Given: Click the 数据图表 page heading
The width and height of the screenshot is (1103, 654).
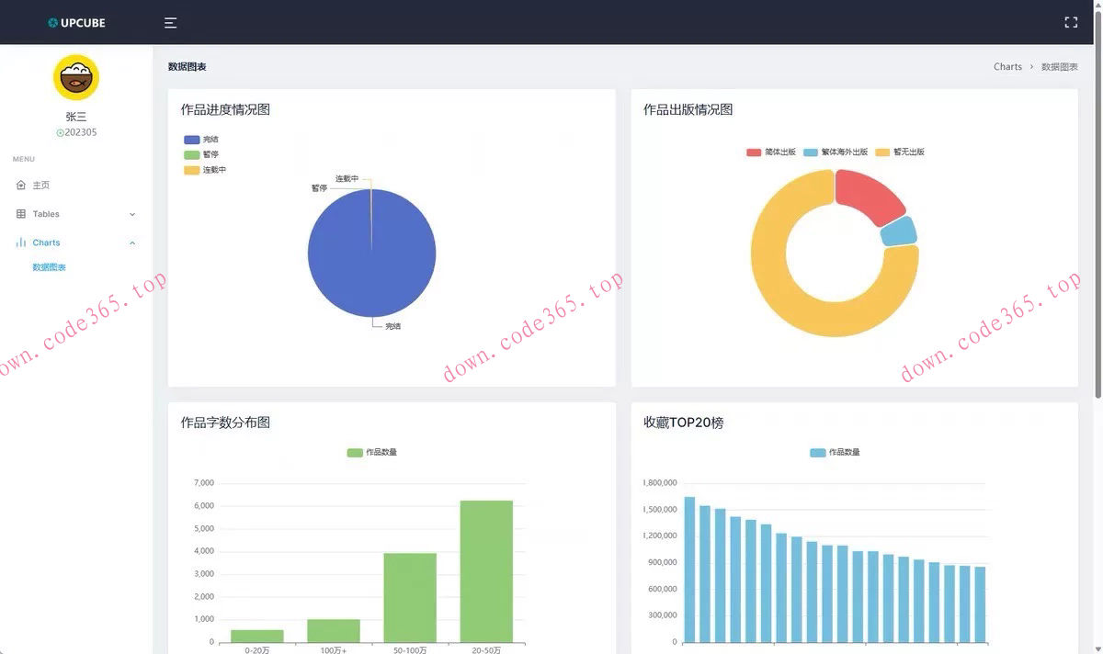Looking at the screenshot, I should click(188, 67).
